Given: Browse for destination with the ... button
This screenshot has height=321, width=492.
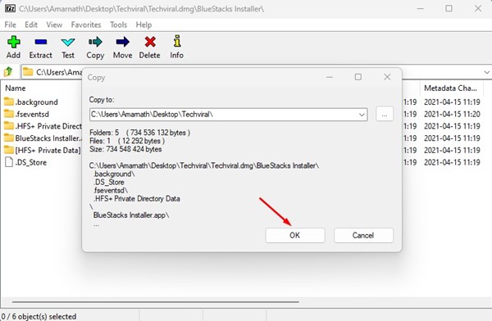Looking at the screenshot, I should (x=385, y=115).
